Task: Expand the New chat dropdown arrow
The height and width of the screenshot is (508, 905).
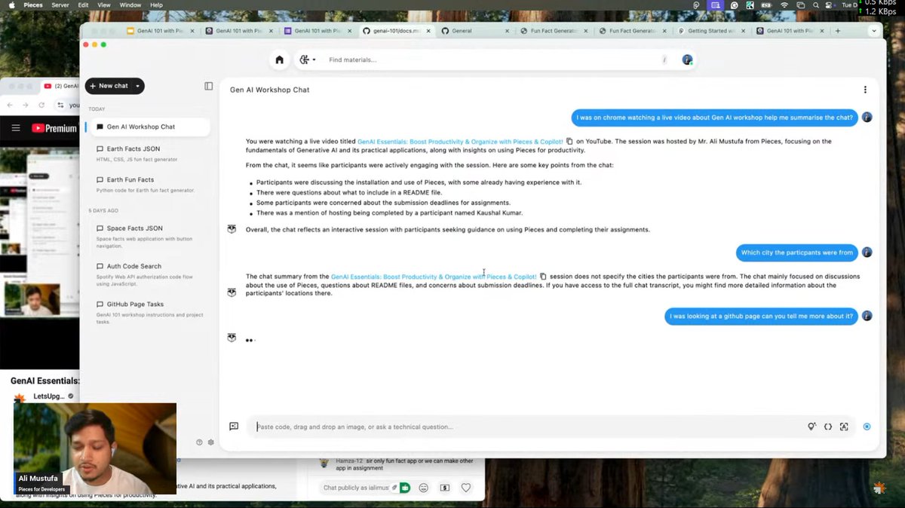Action: tap(138, 86)
